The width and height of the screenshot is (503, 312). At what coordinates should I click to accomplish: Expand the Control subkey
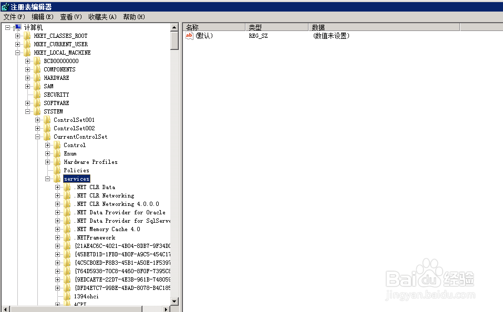point(47,145)
